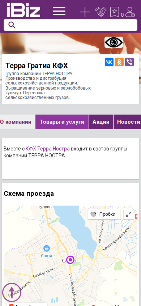Share via VK icon

tap(109, 62)
